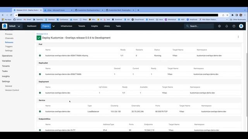Open Releases in the sidebar
The height and width of the screenshot is (139, 248).
(9, 42)
